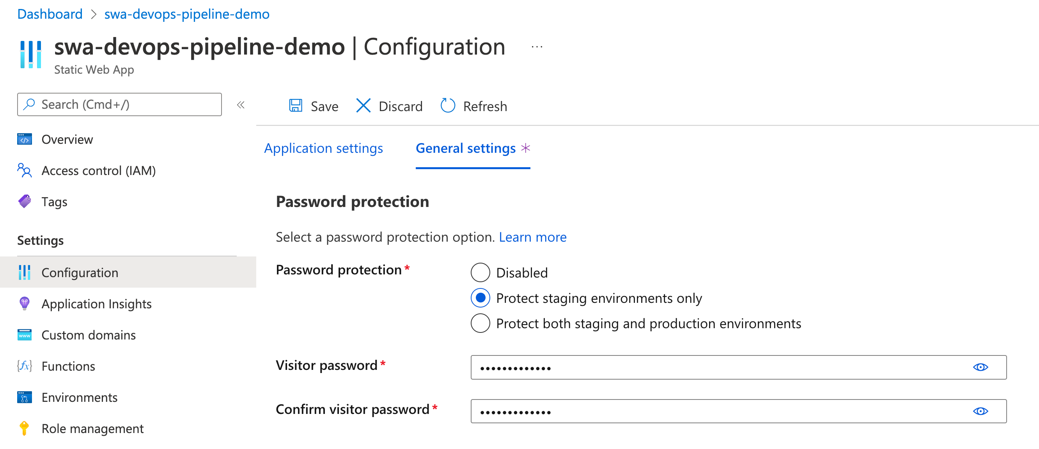This screenshot has height=449, width=1039.
Task: Go to Dashboard via the breadcrumb
Action: 50,14
